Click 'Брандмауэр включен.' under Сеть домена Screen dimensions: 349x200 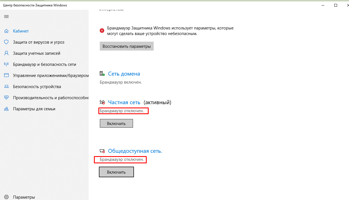pyautogui.click(x=121, y=82)
